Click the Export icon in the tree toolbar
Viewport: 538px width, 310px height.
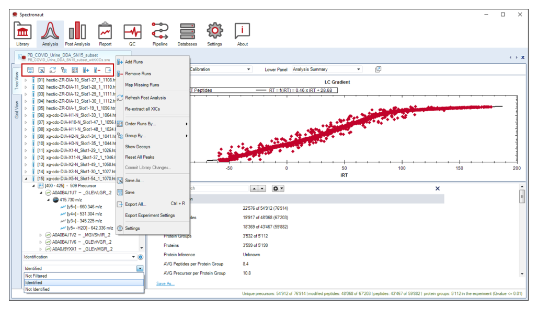(x=108, y=70)
